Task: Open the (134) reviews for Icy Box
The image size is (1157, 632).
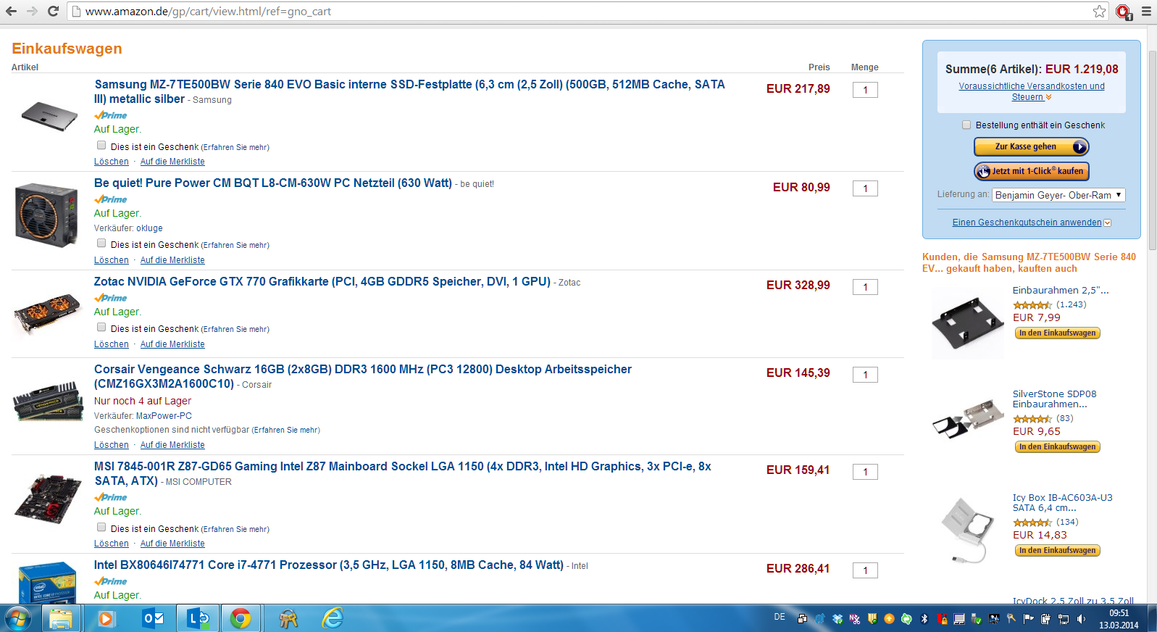Action: [x=1067, y=522]
